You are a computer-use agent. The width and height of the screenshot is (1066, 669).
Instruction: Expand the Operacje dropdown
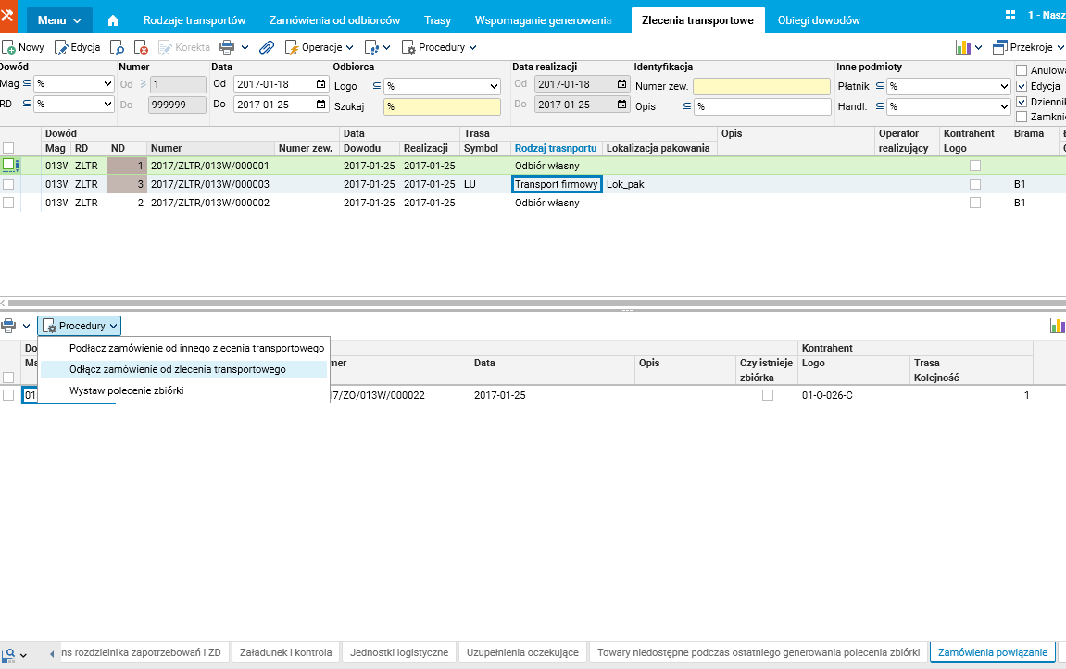pyautogui.click(x=321, y=47)
